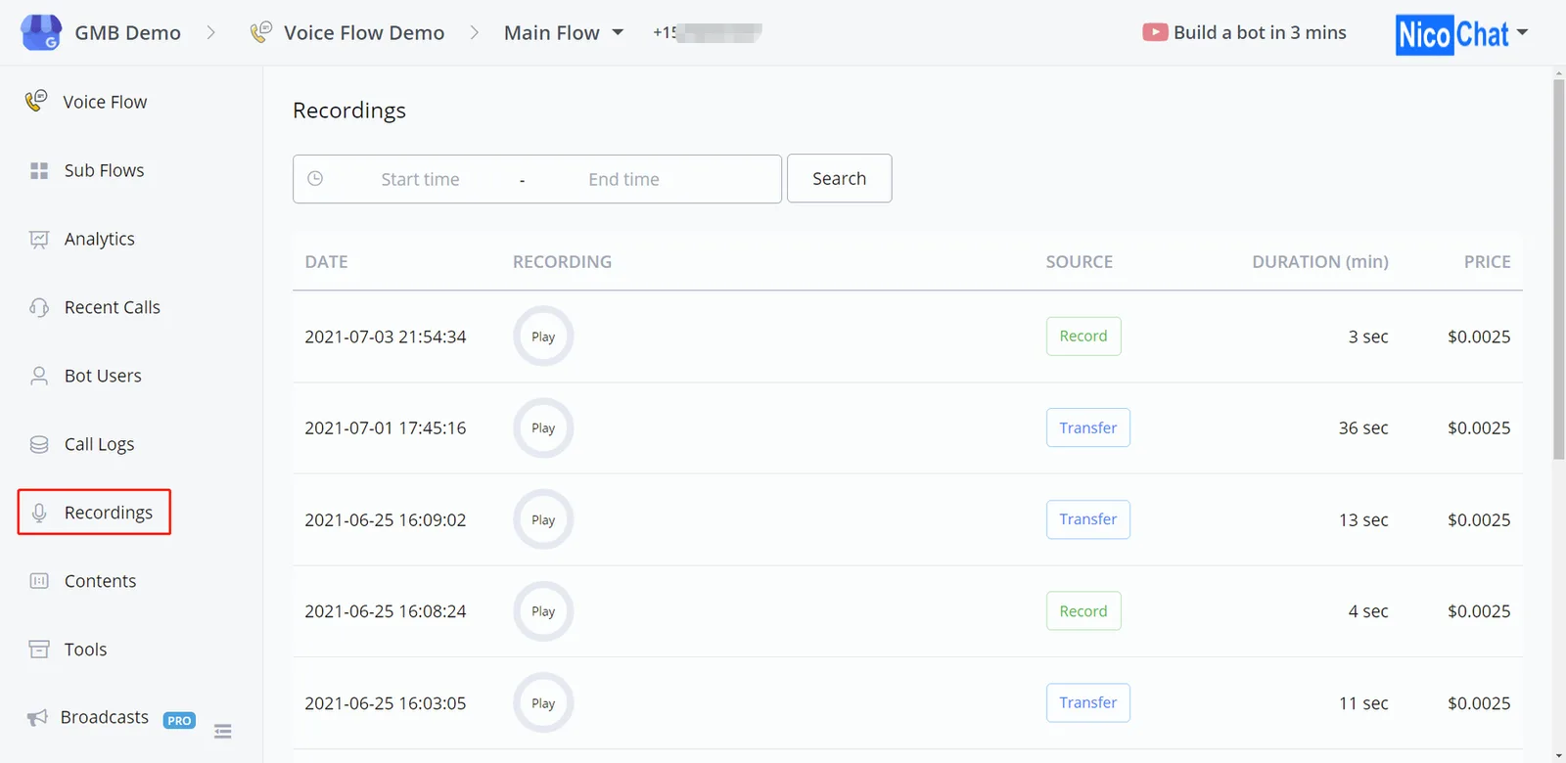Click the Start time input field
This screenshot has width=1566, height=763.
421,179
